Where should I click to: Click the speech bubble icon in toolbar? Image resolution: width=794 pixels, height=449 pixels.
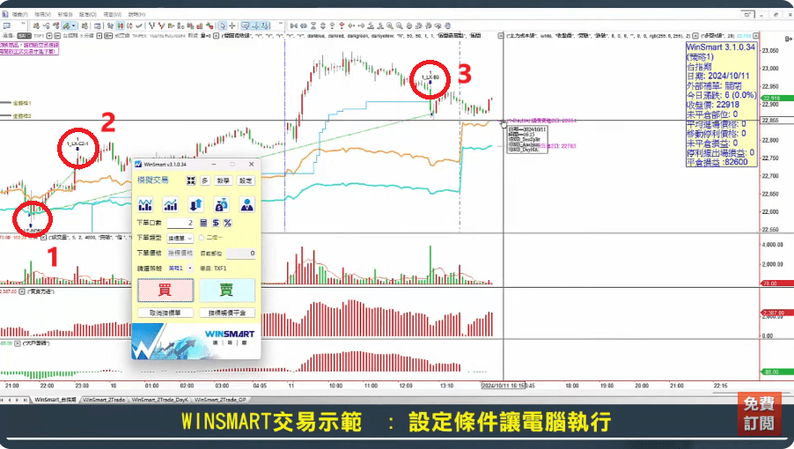tap(6, 26)
